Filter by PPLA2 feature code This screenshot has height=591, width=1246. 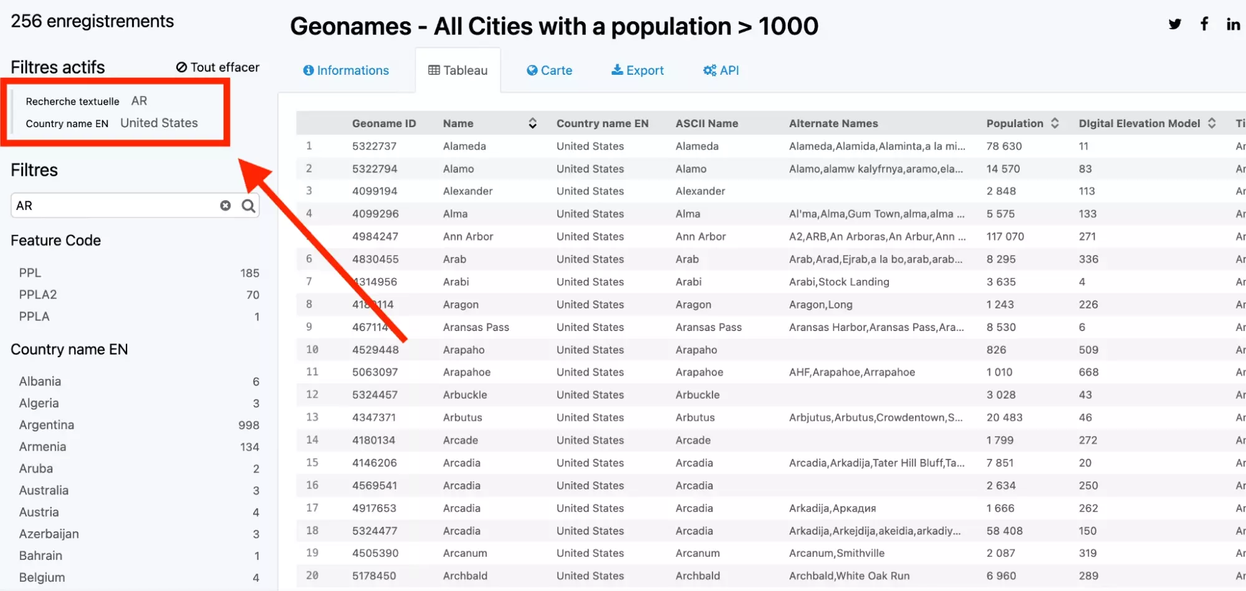[x=37, y=295]
